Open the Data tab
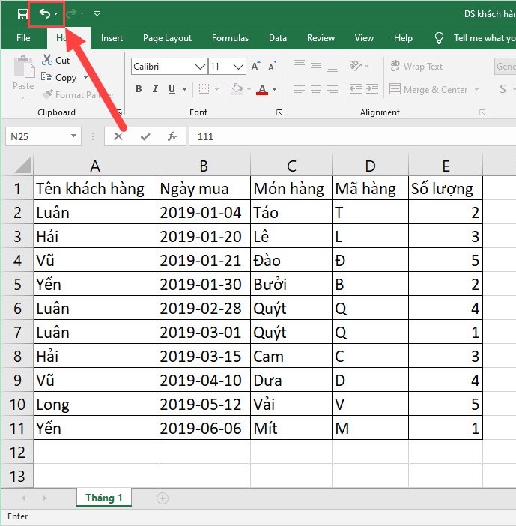 (x=278, y=38)
